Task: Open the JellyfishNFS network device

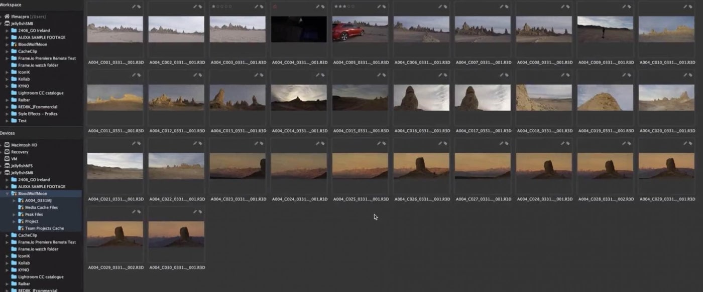Action: pos(22,166)
